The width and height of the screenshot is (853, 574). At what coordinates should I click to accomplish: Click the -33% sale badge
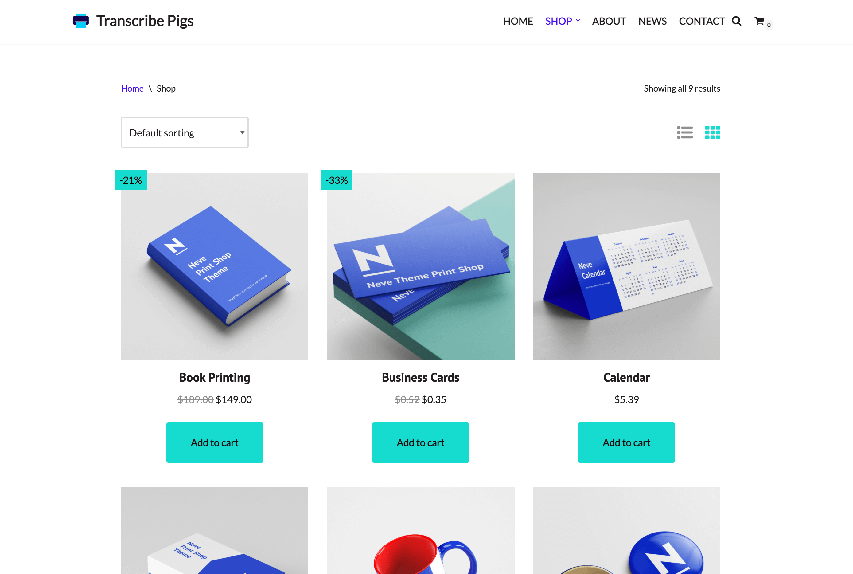pyautogui.click(x=337, y=180)
